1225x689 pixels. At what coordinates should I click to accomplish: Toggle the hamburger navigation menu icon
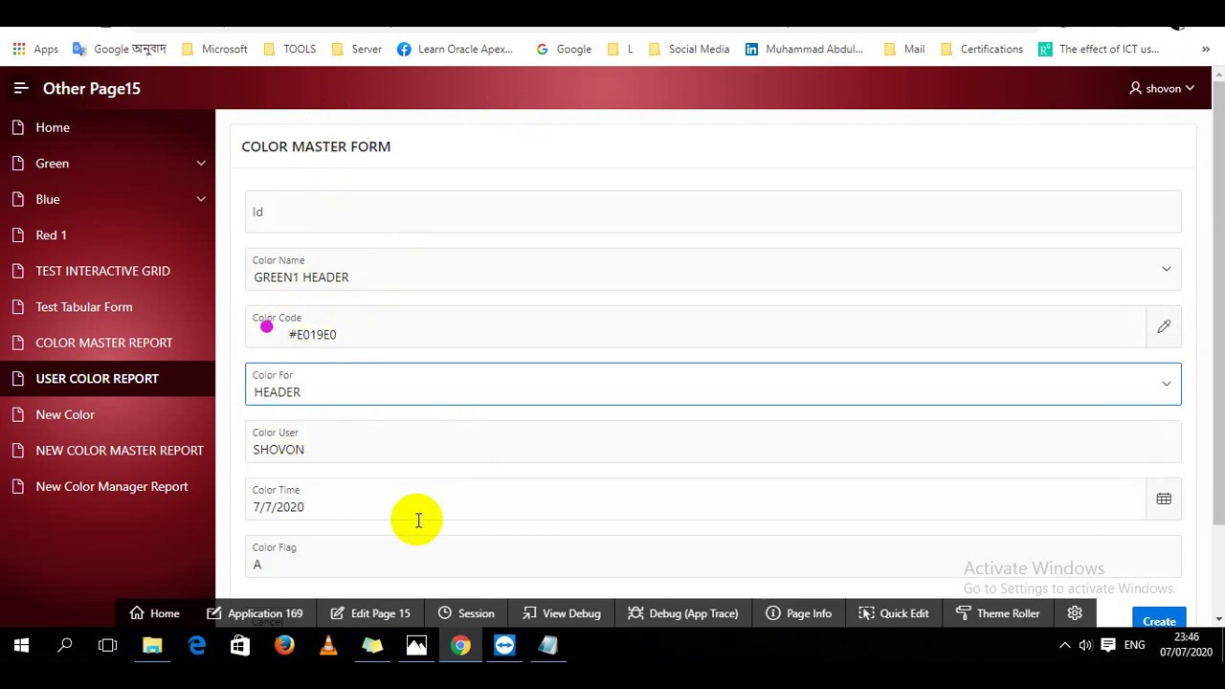(21, 88)
